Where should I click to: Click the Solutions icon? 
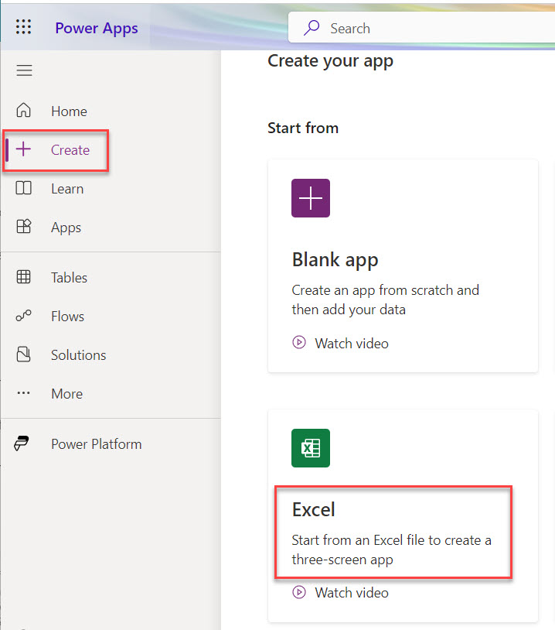pos(23,354)
